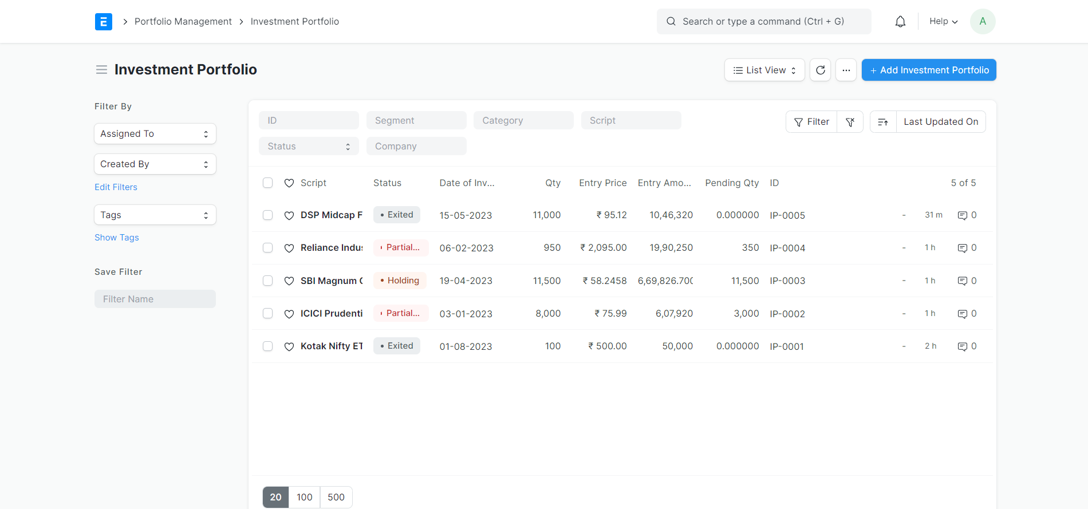This screenshot has height=509, width=1088.
Task: Click the Script filter field
Action: 631,120
